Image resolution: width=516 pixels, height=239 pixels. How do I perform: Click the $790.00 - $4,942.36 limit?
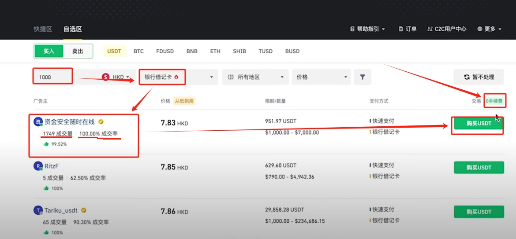tap(290, 176)
